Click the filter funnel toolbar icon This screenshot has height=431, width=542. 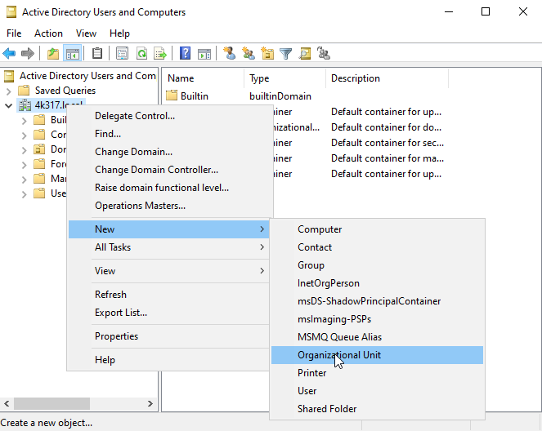click(286, 54)
